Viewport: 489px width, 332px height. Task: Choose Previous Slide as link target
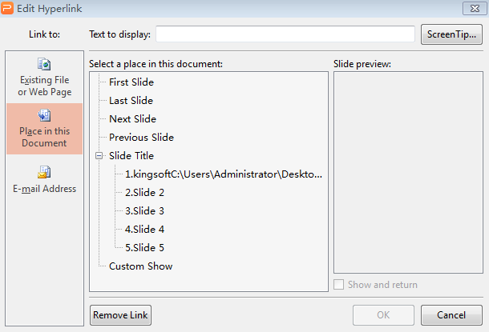[141, 138]
